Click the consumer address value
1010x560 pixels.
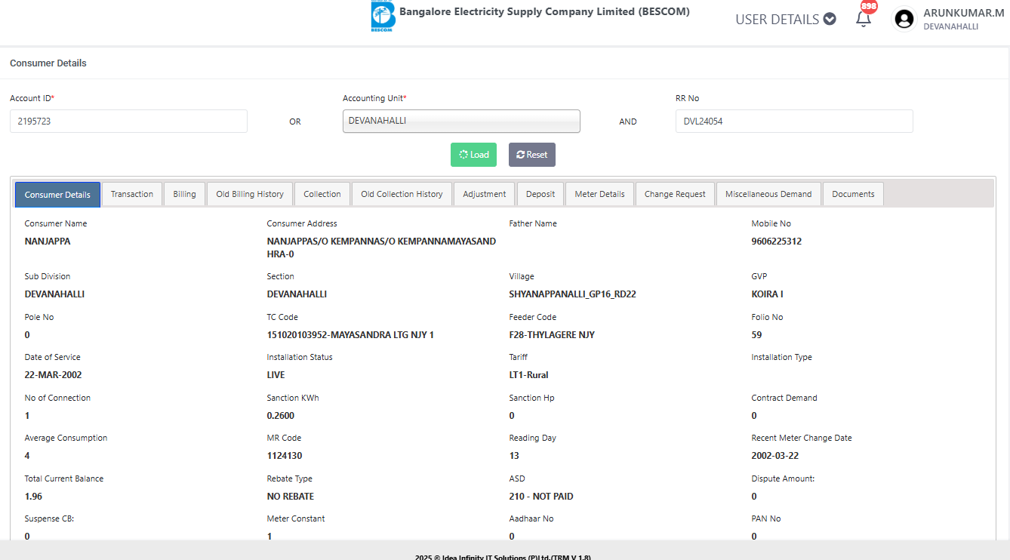click(381, 248)
